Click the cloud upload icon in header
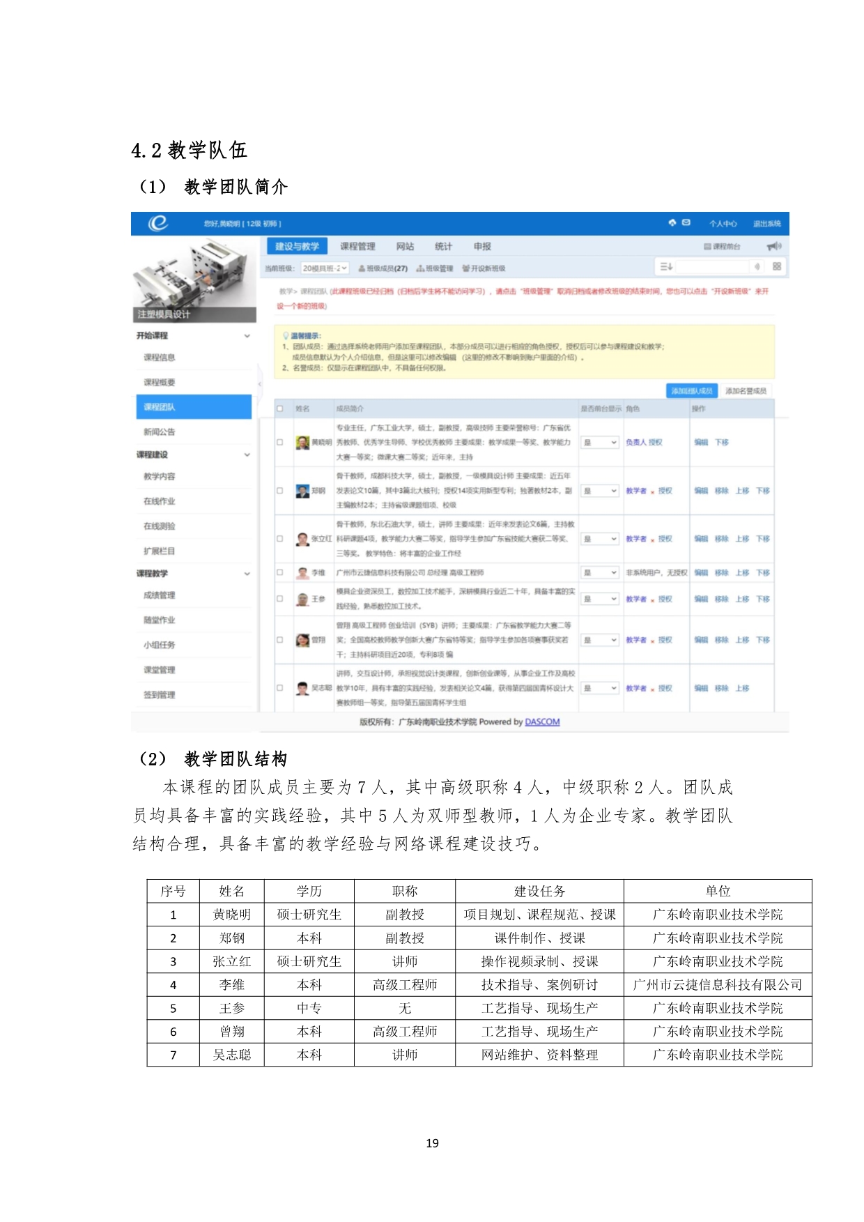Image resolution: width=864 pixels, height=1222 pixels. pos(672,222)
